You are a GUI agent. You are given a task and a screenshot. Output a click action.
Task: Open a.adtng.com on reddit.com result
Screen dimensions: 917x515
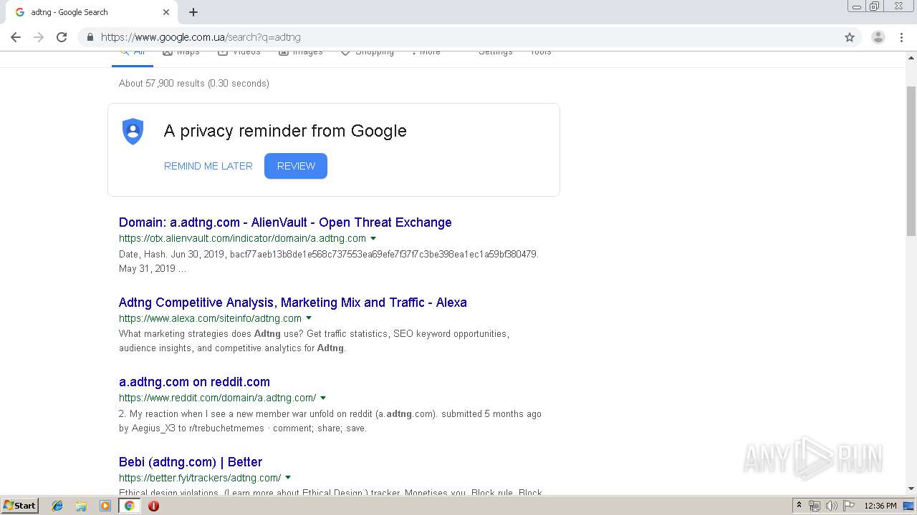[x=194, y=382]
